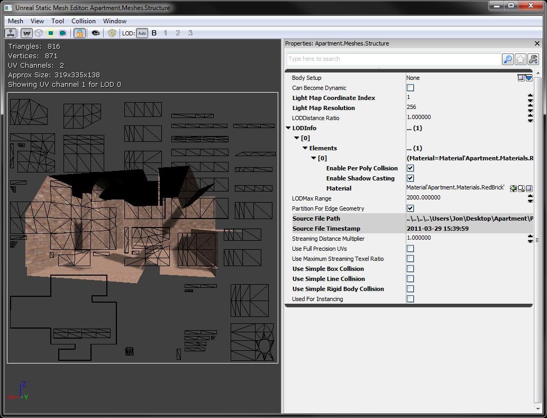
Task: Open the Body Setup blue arrow dropdown
Action: (x=529, y=78)
